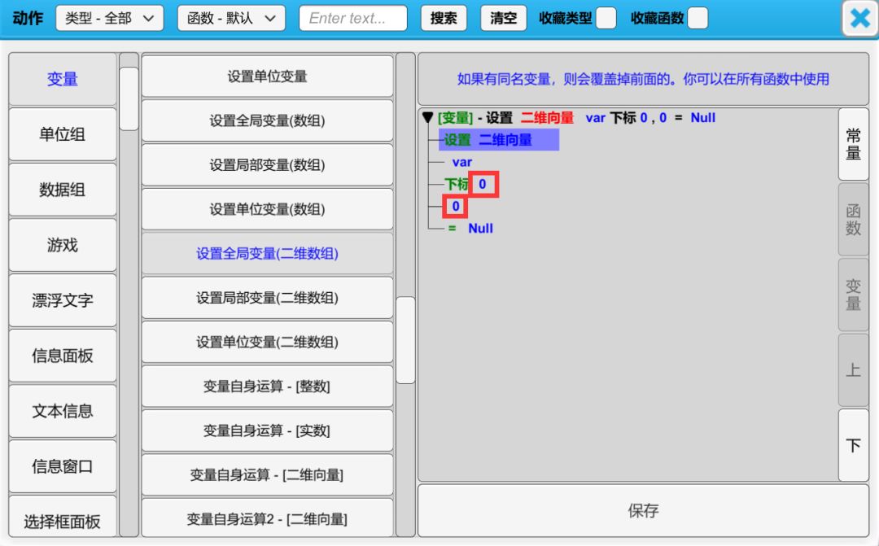Move the parameter down with 下

(853, 446)
